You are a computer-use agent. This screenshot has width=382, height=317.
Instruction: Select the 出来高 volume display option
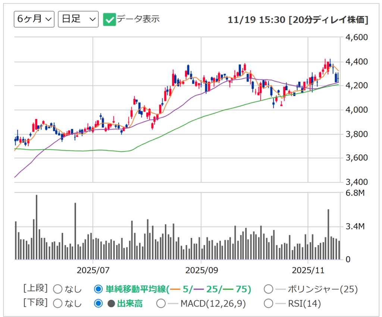[x=98, y=304]
